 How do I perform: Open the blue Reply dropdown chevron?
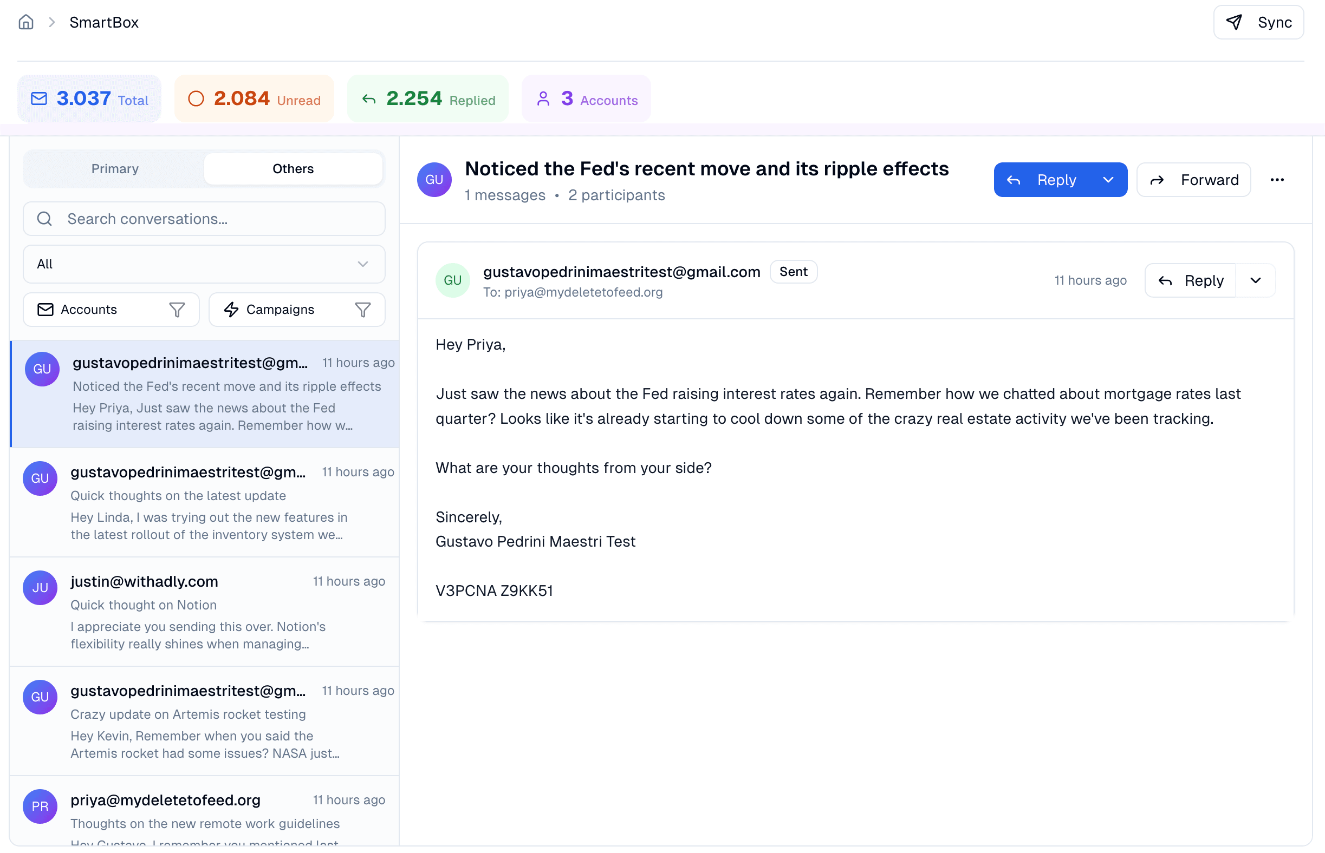pos(1108,180)
